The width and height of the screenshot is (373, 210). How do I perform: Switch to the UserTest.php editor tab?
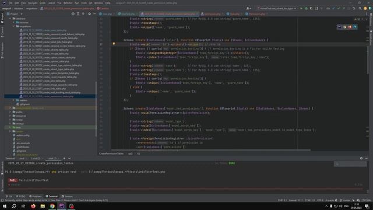pyautogui.click(x=127, y=14)
